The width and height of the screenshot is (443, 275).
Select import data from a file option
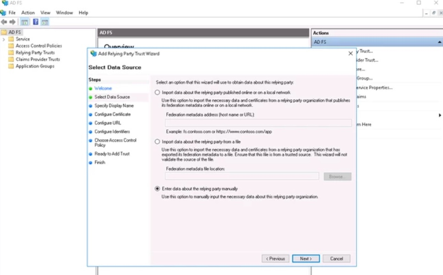pos(158,142)
